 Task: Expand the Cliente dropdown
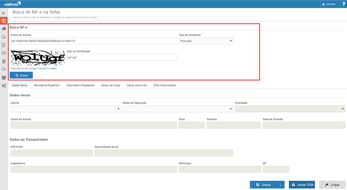pyautogui.click(x=65, y=109)
